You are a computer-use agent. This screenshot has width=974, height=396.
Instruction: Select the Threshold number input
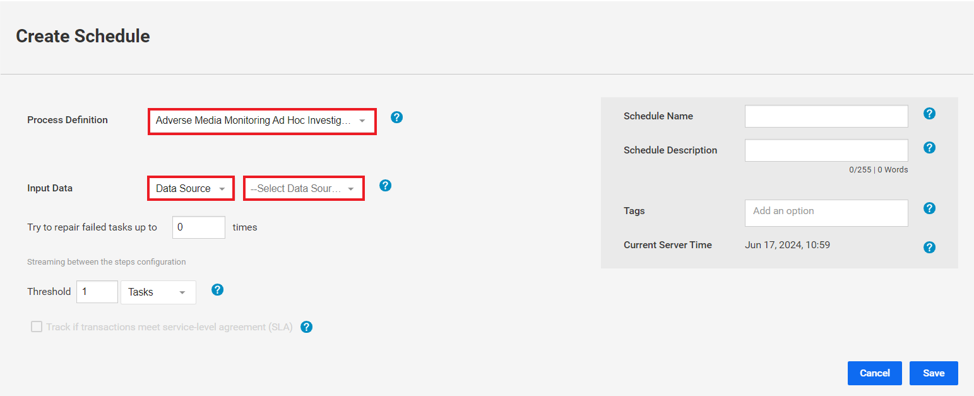click(x=97, y=292)
